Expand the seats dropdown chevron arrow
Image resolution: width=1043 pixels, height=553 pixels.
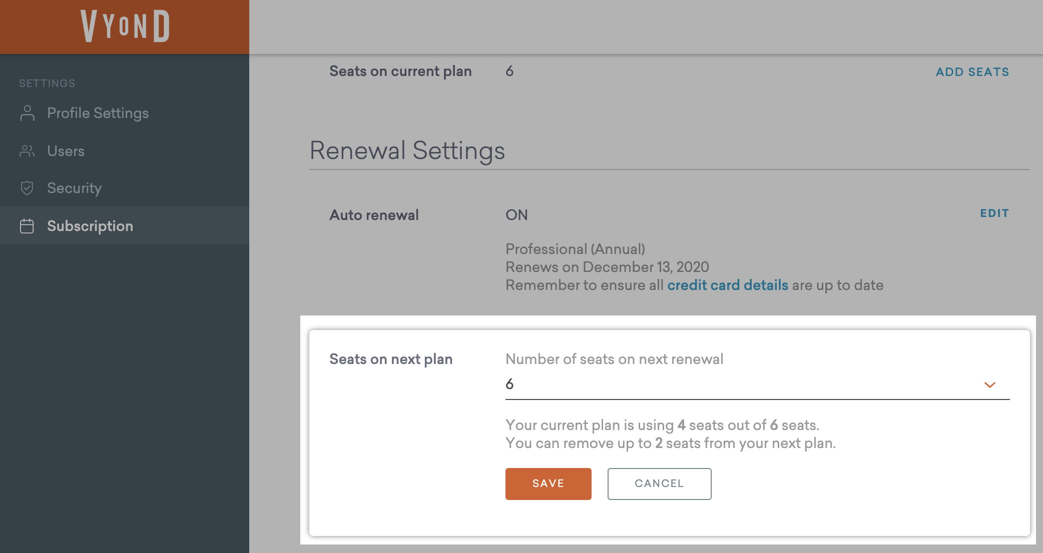coord(989,384)
